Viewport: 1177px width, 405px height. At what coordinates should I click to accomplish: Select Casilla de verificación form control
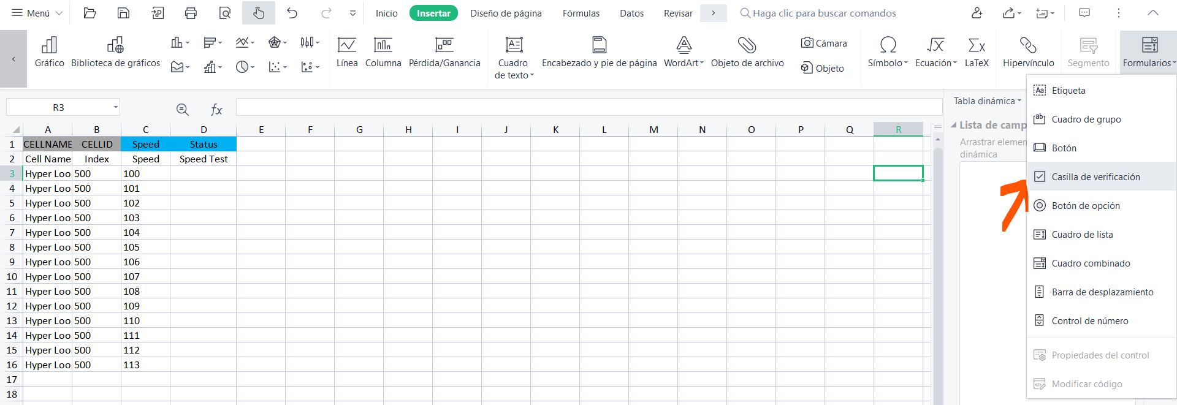[1095, 177]
